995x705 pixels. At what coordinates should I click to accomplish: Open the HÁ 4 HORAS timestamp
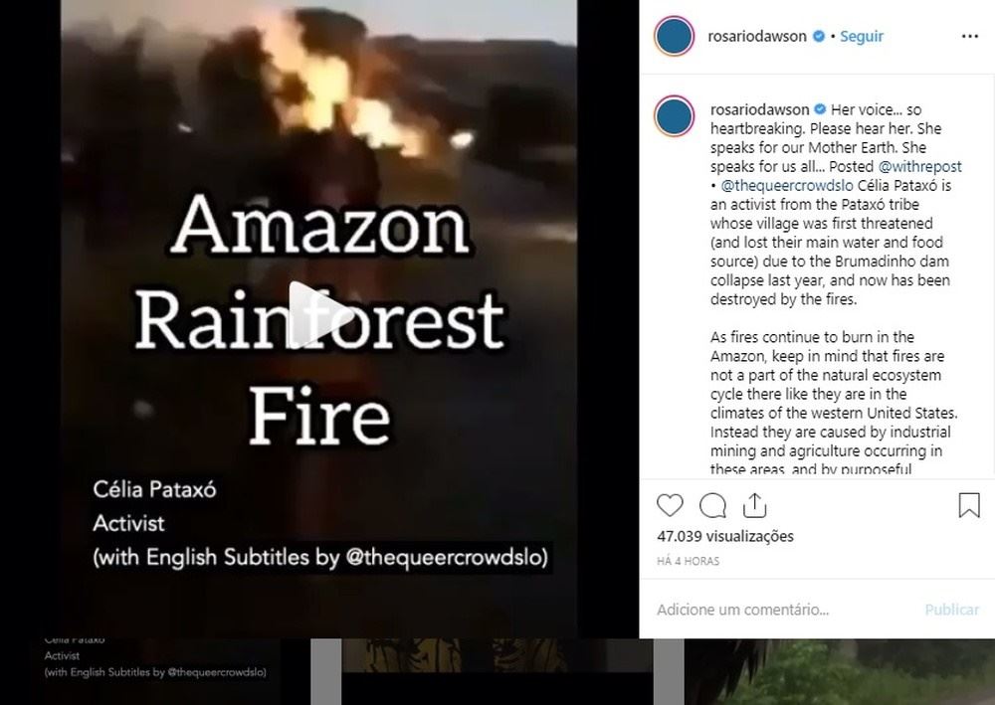tap(688, 561)
